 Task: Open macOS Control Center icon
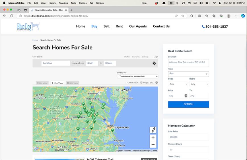[220, 3]
